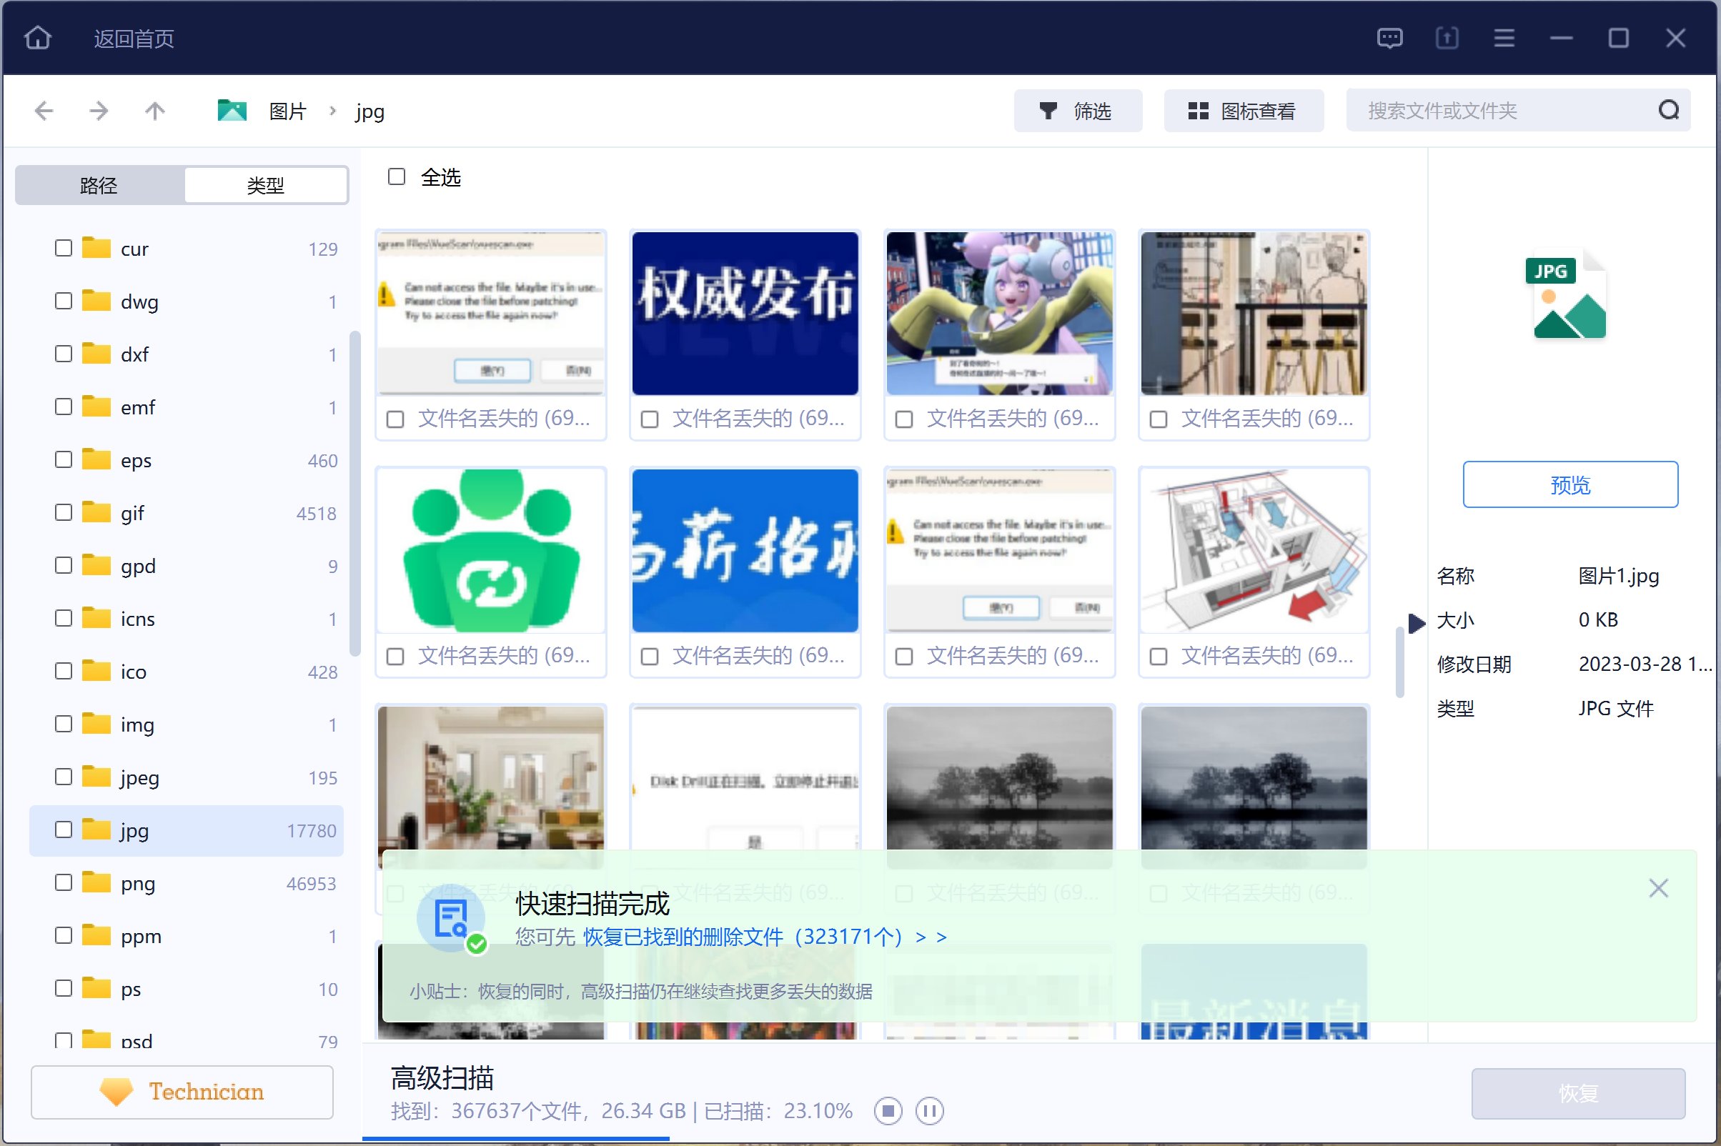Select the img folder row
Screen dimensions: 1721x1146
(187, 724)
